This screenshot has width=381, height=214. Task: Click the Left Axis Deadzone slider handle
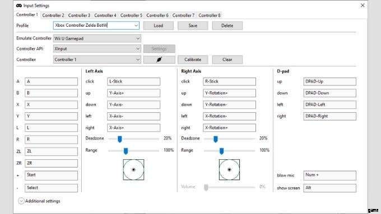pos(120,139)
